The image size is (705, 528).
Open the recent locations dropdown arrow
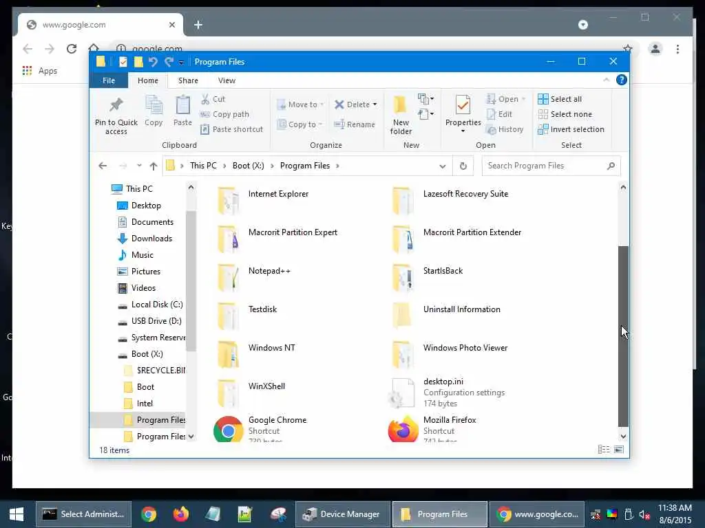tap(139, 166)
